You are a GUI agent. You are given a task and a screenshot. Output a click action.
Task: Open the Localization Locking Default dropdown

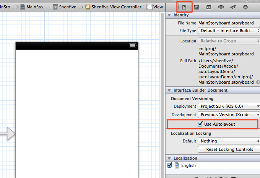pyautogui.click(x=229, y=141)
